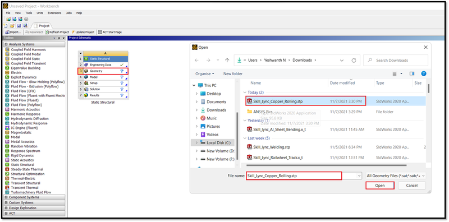Click the refresh icon beside address bar
Viewport: 449px width, 222px height.
(x=354, y=61)
